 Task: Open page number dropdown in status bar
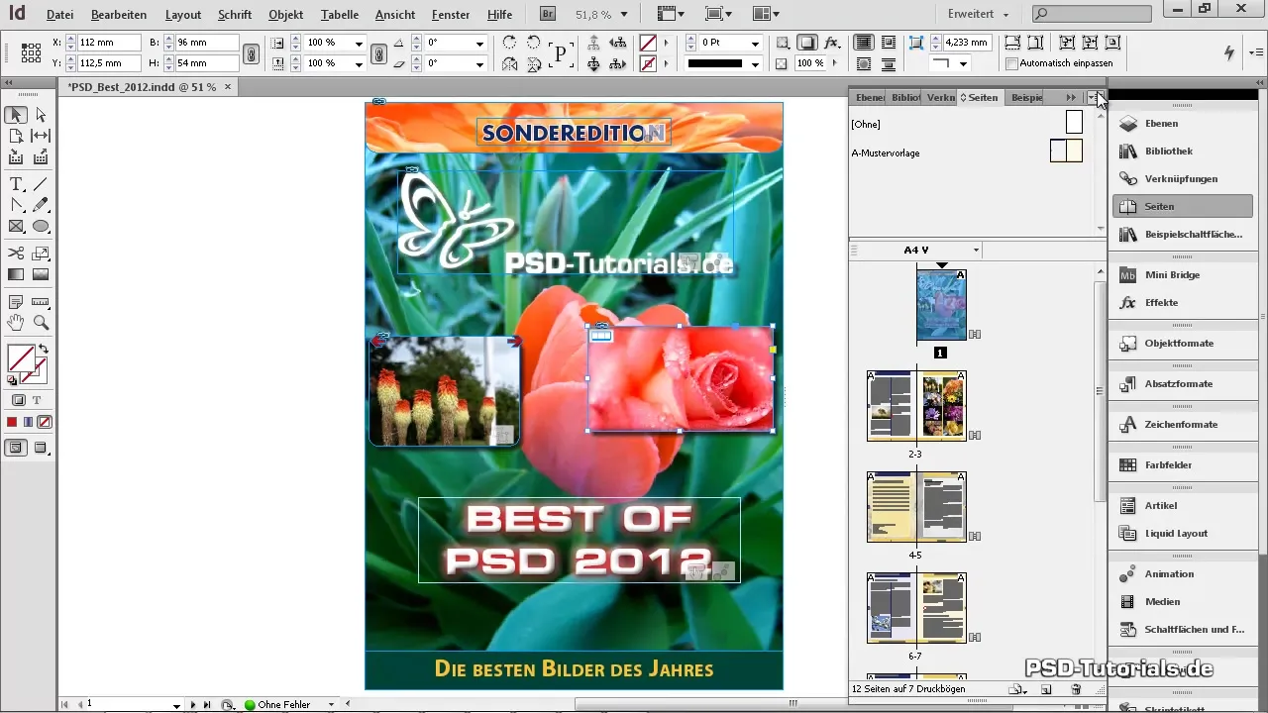click(x=176, y=705)
